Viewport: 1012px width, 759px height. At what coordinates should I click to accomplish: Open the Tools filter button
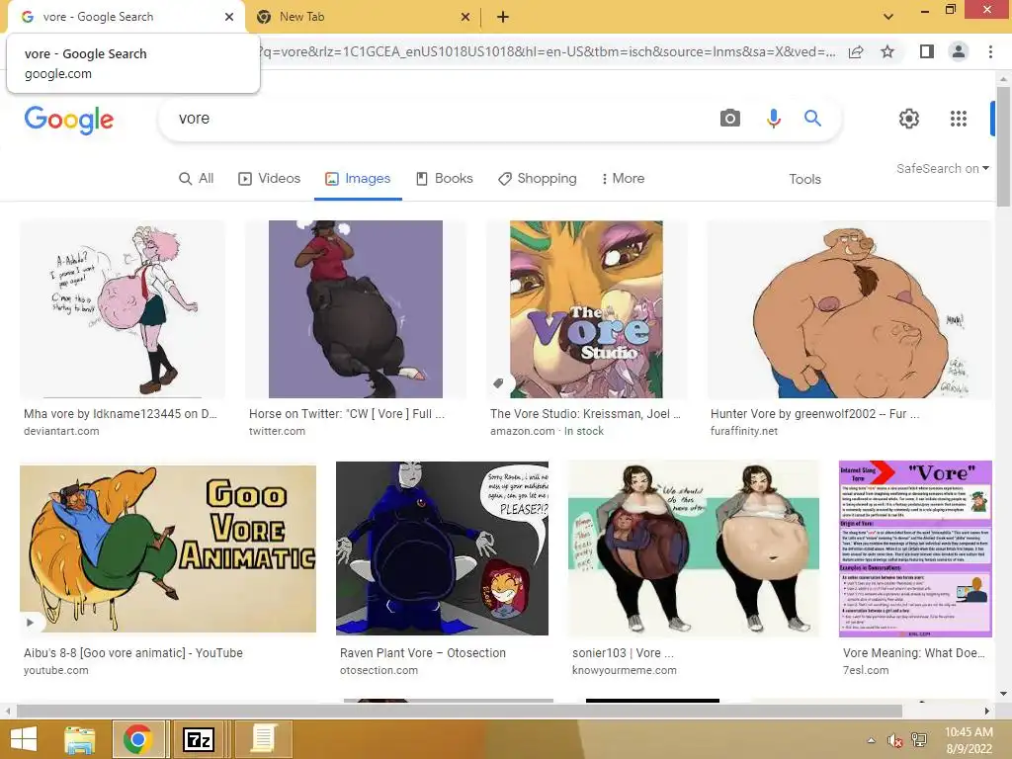(804, 179)
